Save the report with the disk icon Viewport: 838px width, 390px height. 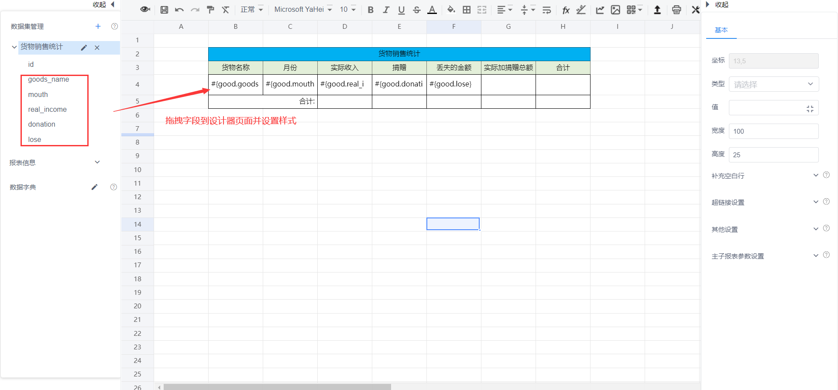coord(164,10)
